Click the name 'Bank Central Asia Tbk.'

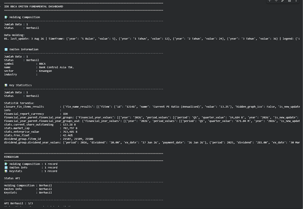point(57,67)
